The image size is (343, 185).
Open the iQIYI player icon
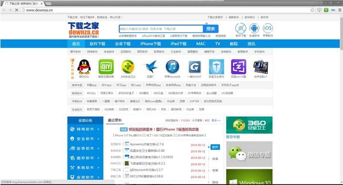tap(106, 67)
